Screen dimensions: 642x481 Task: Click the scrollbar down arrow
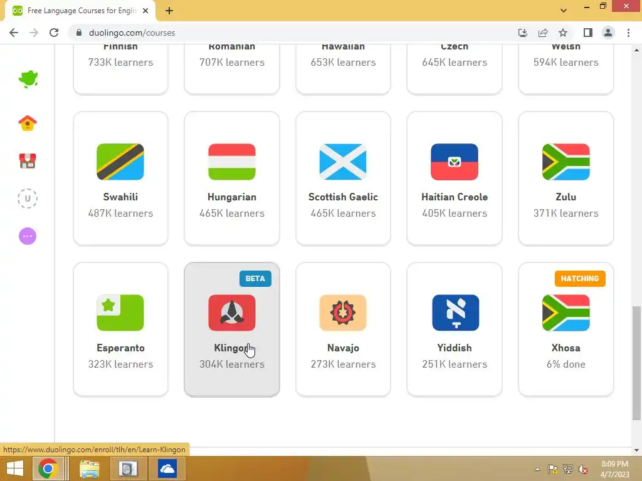(636, 450)
